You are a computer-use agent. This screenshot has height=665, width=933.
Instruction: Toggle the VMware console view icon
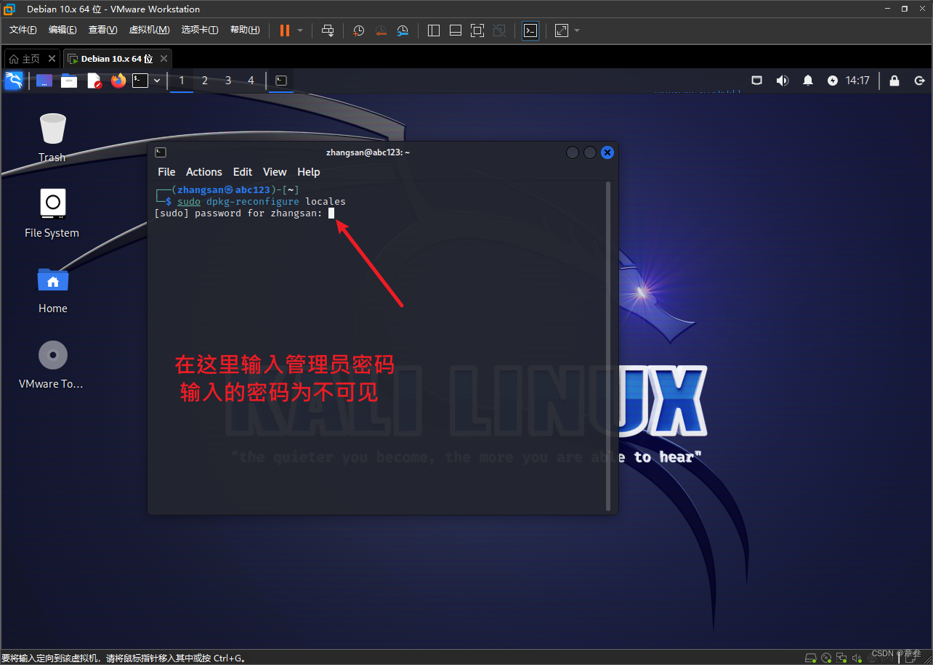pyautogui.click(x=530, y=30)
